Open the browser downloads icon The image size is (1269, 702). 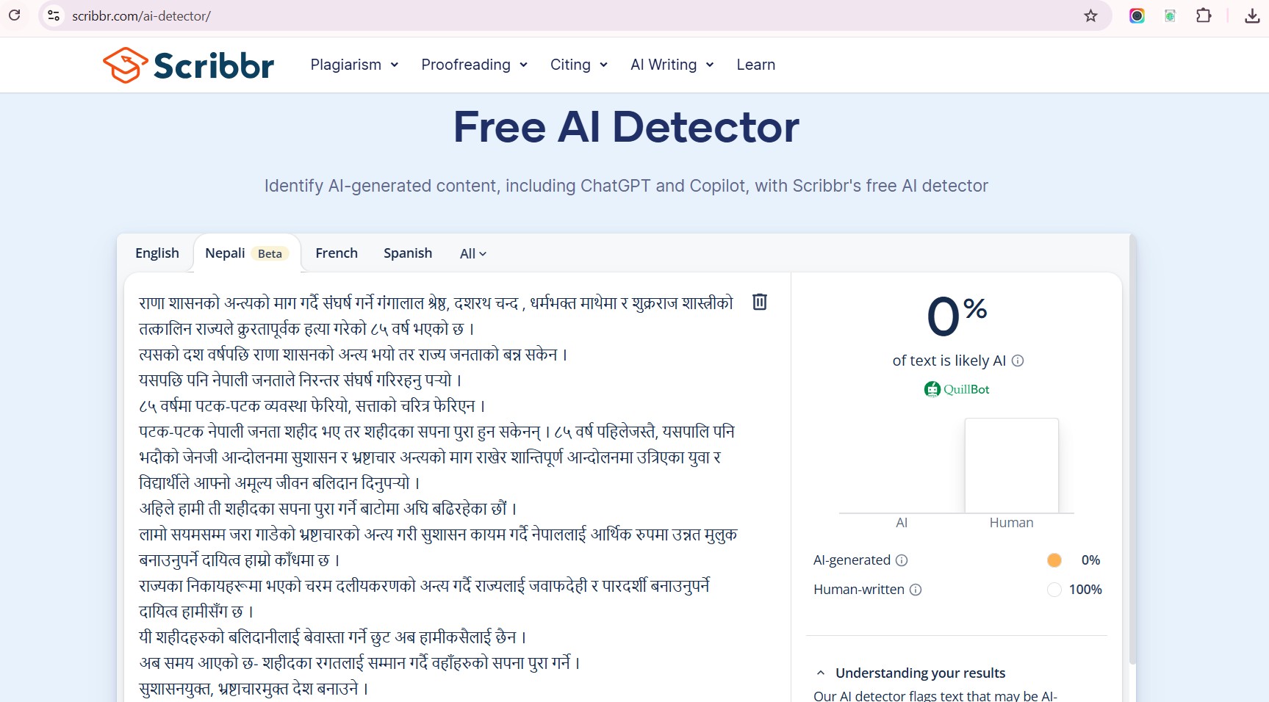1252,16
